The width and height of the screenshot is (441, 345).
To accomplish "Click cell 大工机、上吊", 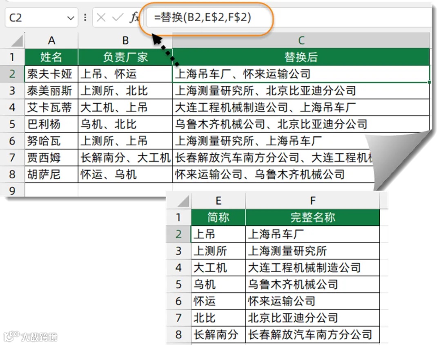I will tap(125, 107).
